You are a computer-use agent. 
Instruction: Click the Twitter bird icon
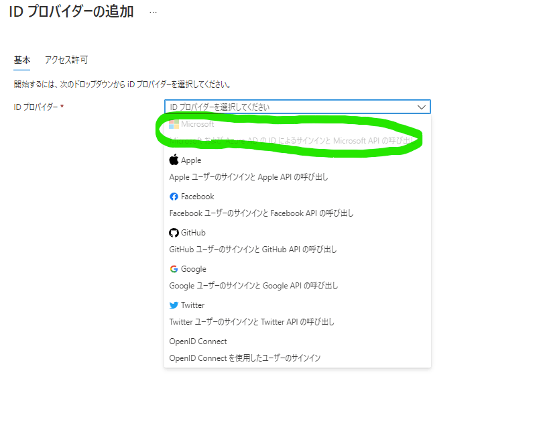(174, 305)
